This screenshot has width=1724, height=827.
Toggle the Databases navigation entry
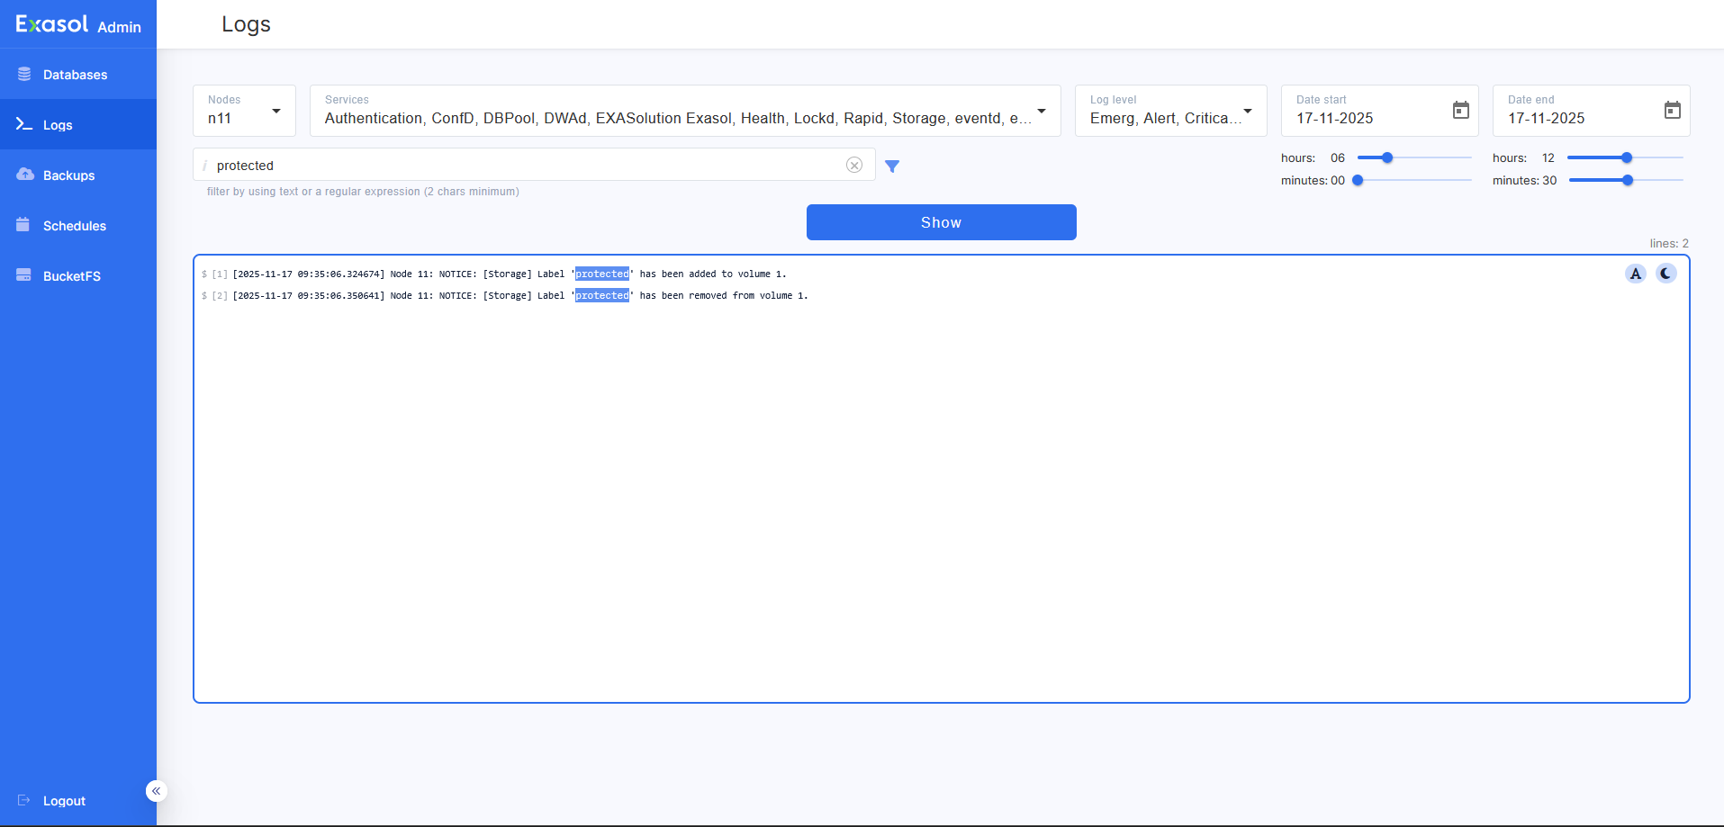click(76, 75)
